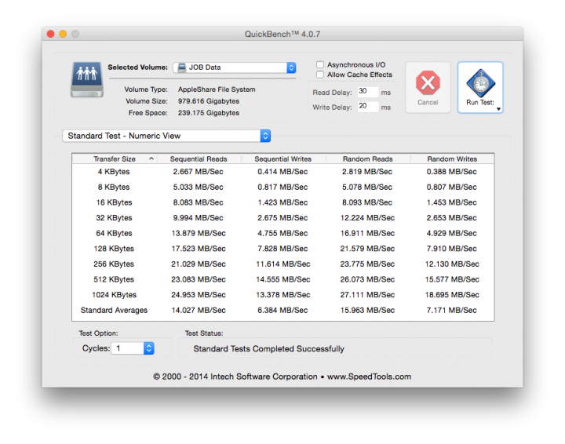Viewport: 565px width, 444px height.
Task: Click the Read Delay input field
Action: coord(368,92)
